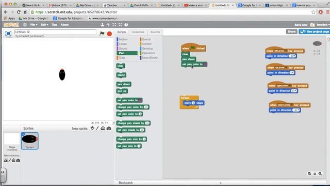Screen dimensions: 330x186
Task: Open the account username dropdown
Action: pos(323,25)
